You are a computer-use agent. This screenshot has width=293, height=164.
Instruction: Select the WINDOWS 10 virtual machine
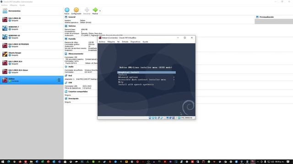[x=32, y=37]
